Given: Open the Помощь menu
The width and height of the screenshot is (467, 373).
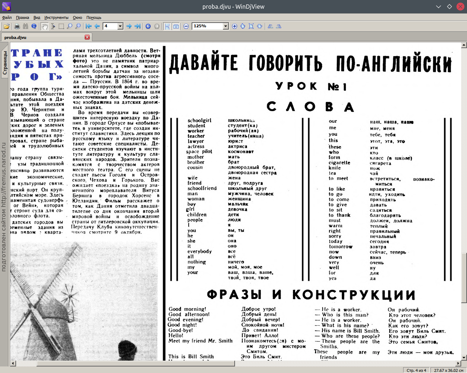Looking at the screenshot, I should (x=94, y=17).
